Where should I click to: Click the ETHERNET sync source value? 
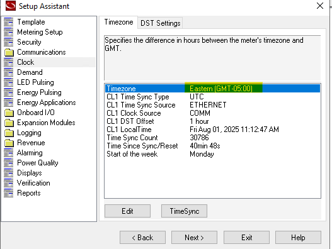click(208, 105)
